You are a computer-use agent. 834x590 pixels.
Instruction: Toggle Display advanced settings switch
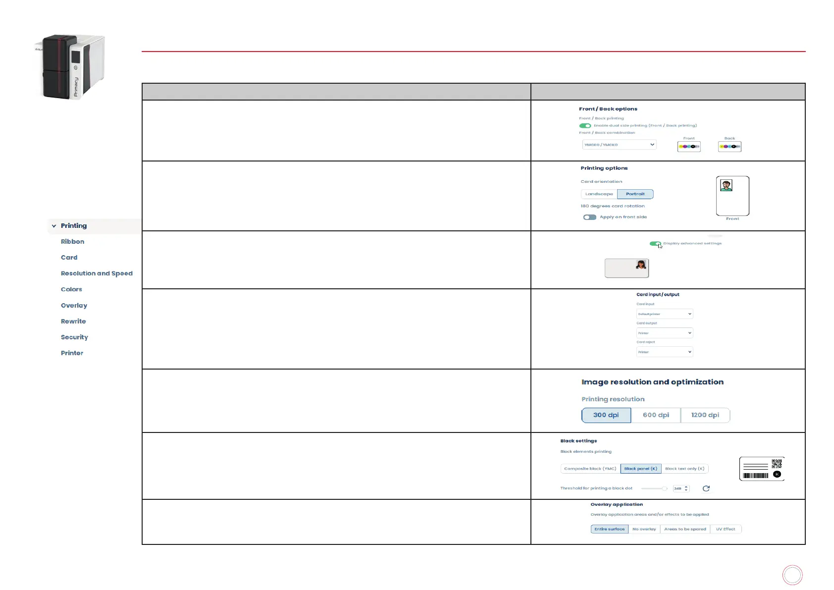point(655,244)
